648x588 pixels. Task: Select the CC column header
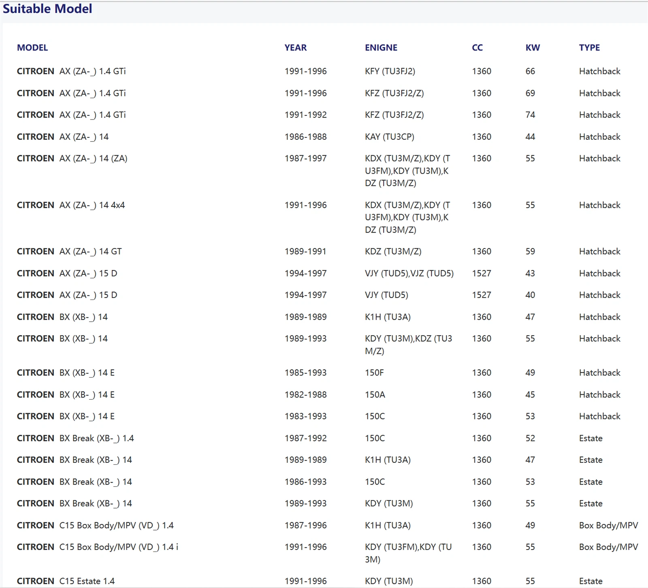click(477, 47)
